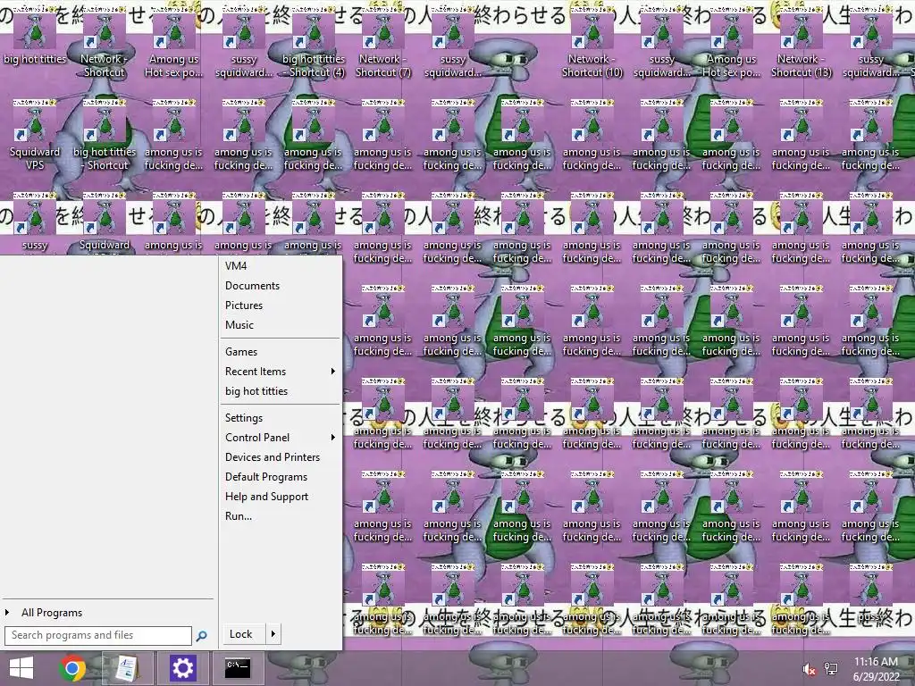Select the Network - Shortcut (13) desktop icon
Screen dimensions: 915x686
point(801,43)
